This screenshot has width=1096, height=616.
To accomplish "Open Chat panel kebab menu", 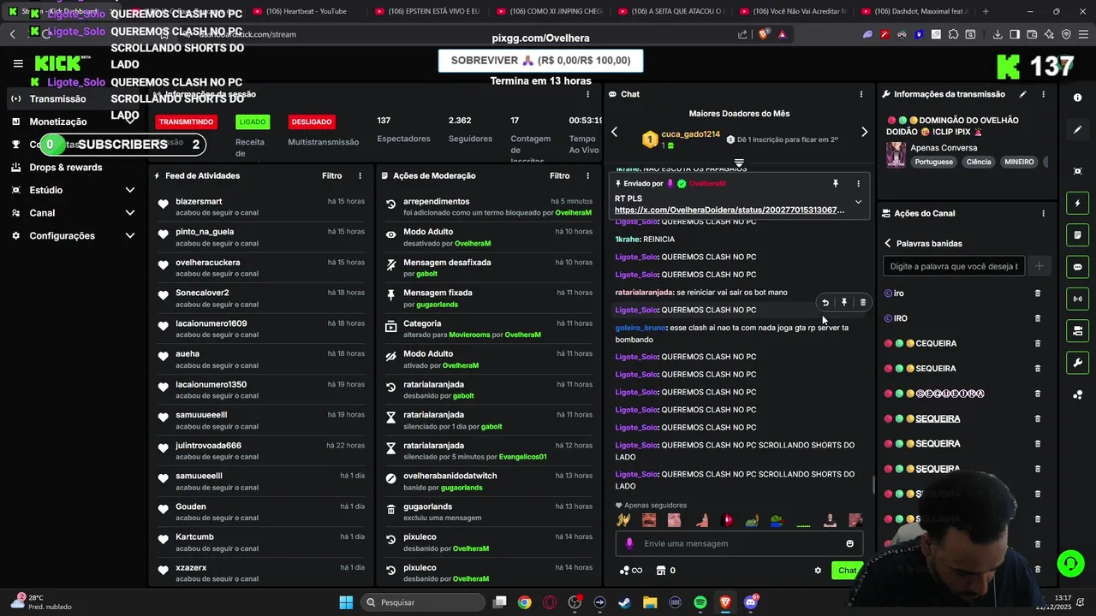I will click(861, 94).
